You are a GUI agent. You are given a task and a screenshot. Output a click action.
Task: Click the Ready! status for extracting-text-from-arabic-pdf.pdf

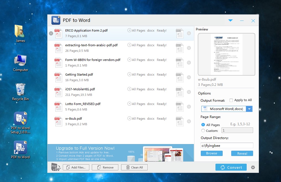[x=162, y=45]
